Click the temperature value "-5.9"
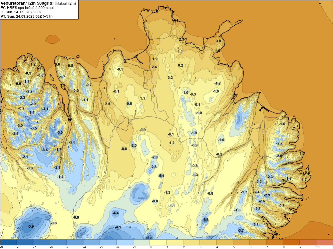Viewport: 333px width, 249px height. (31, 226)
